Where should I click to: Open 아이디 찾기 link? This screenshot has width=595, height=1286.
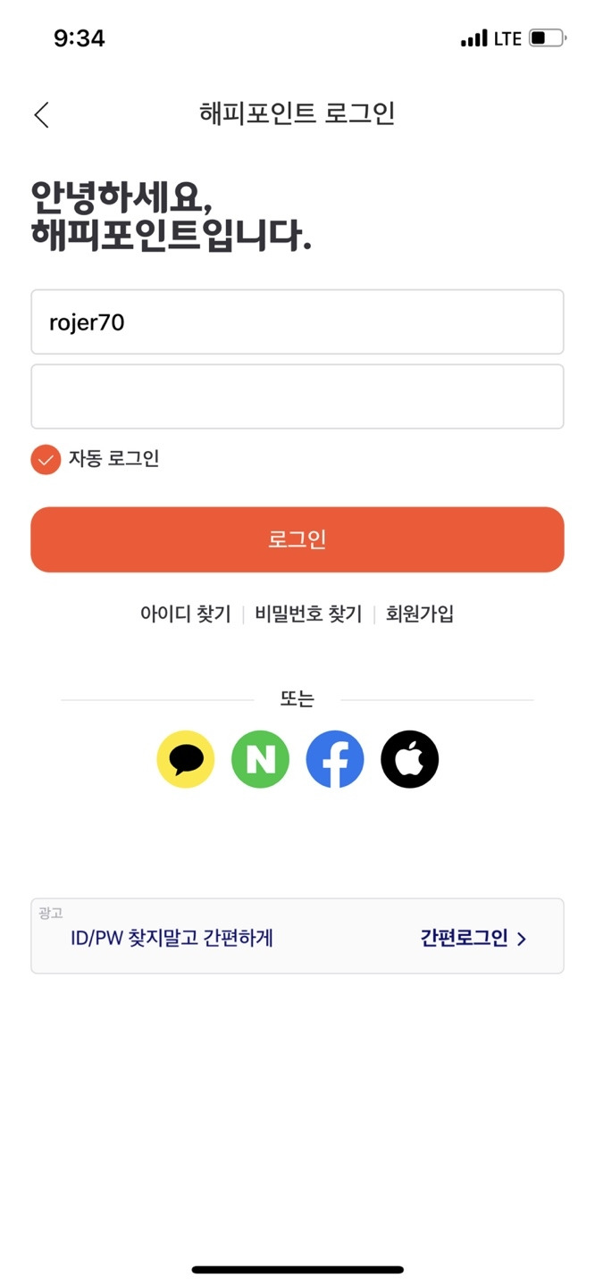tap(186, 614)
